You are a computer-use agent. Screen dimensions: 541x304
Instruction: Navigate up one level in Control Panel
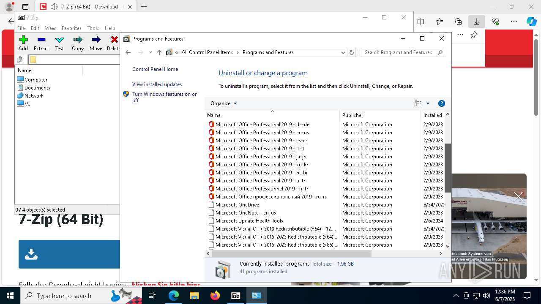tap(159, 52)
